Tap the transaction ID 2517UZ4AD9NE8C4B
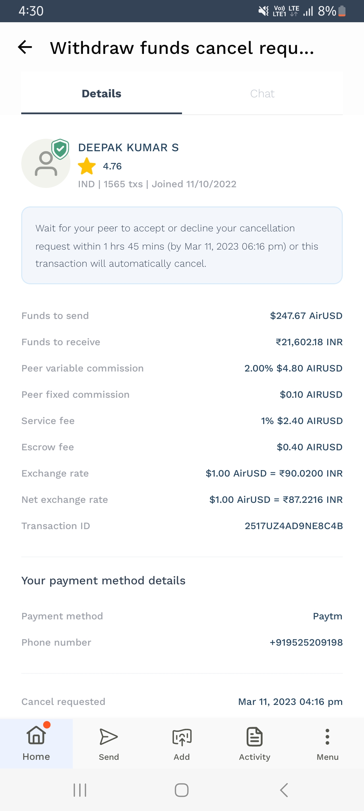The width and height of the screenshot is (364, 811). coord(294,526)
